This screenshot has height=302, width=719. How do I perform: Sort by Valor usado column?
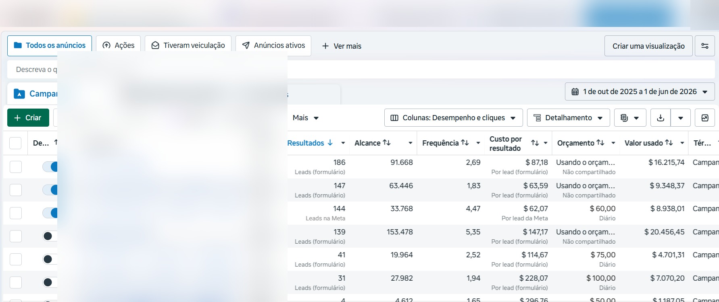coord(649,143)
